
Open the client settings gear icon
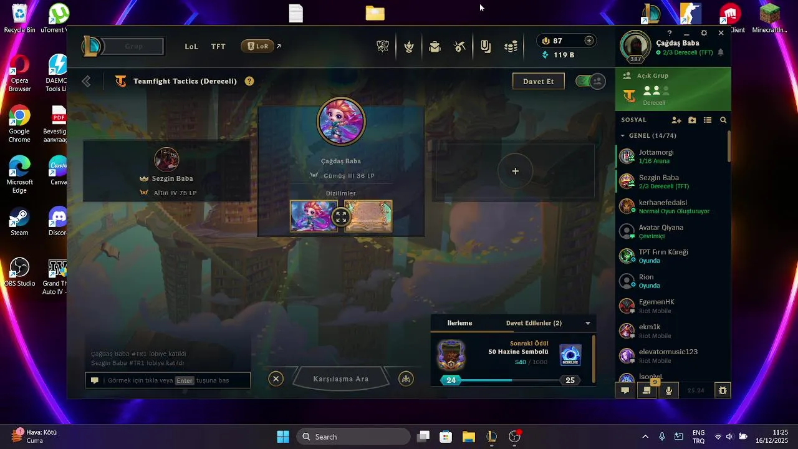coord(704,33)
